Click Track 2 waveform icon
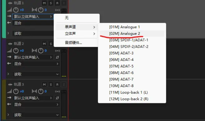Image resolution: width=205 pixels, height=121 pixels. click(10, 44)
